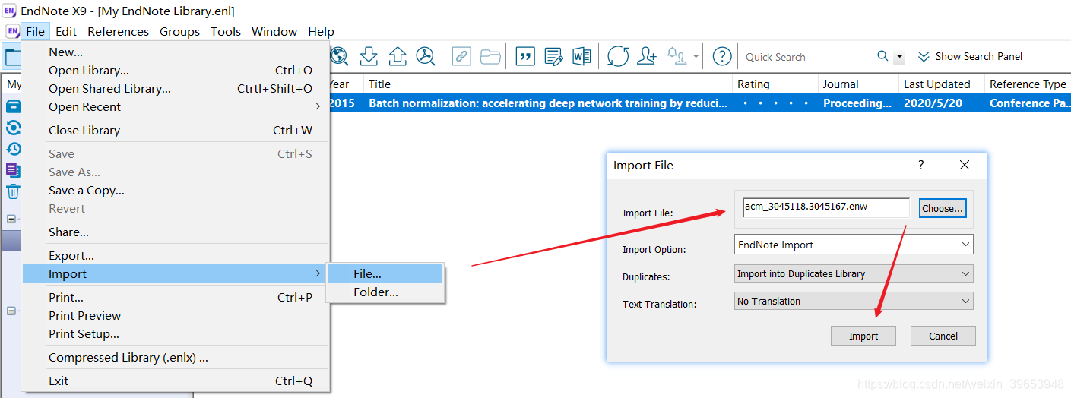
Task: Click the Sync Library circular arrows icon
Action: 618,56
